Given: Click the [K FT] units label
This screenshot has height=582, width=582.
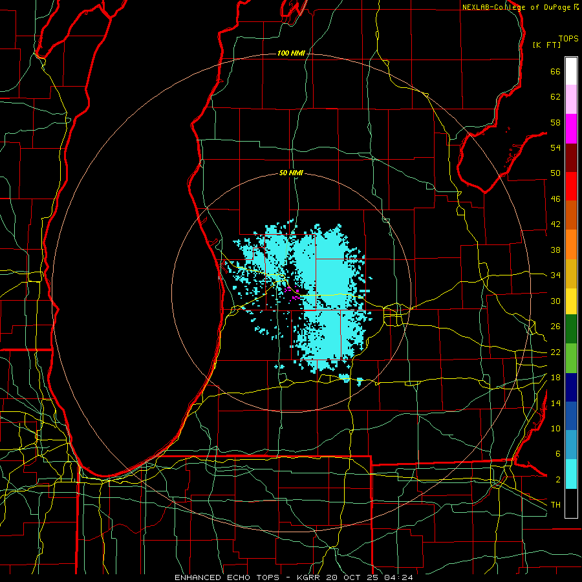Looking at the screenshot, I should pos(546,45).
